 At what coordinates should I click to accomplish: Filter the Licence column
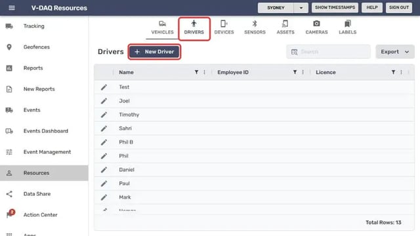click(393, 72)
